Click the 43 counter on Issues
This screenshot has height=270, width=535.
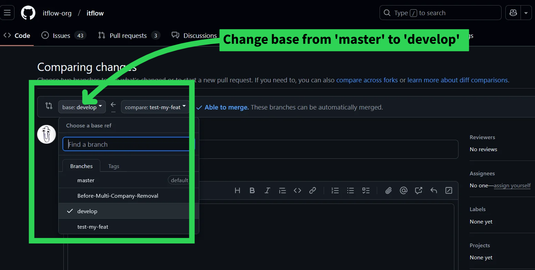coord(80,35)
